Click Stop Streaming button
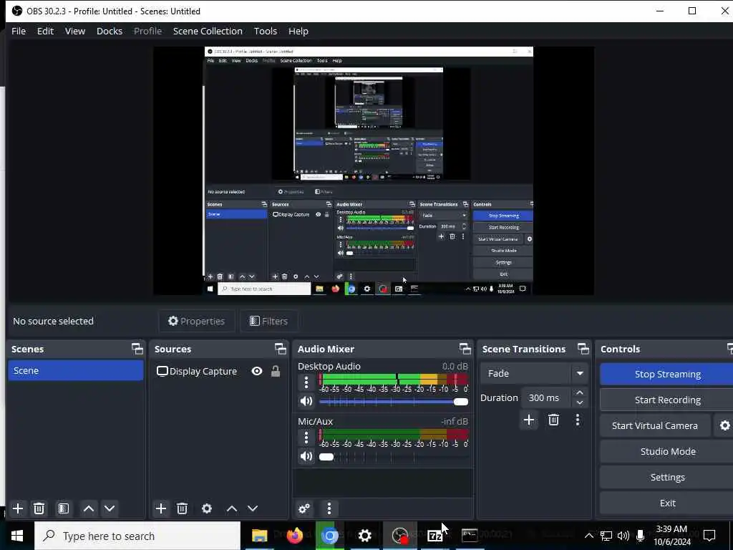The image size is (733, 550). (668, 374)
